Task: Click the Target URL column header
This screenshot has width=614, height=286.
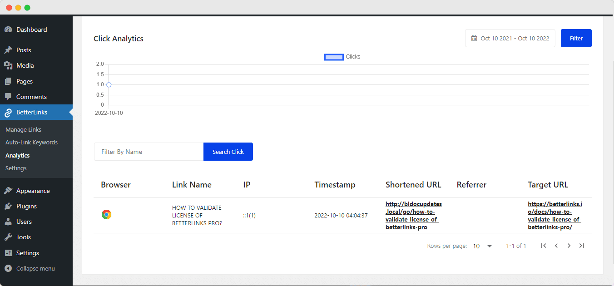Action: (548, 185)
